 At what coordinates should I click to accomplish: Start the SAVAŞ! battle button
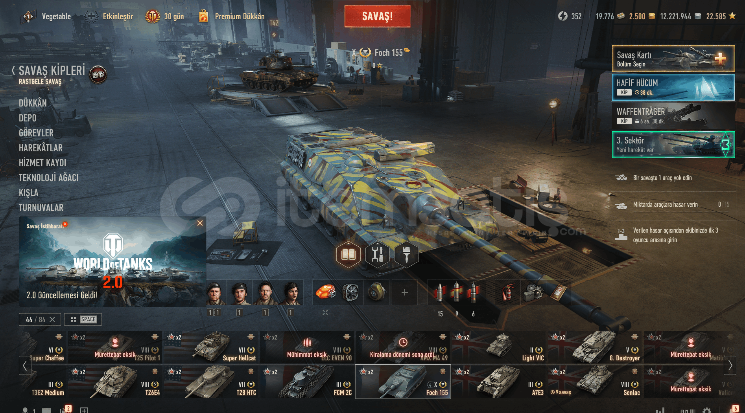[378, 16]
